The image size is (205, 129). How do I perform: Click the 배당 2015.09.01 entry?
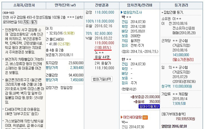(133, 31)
